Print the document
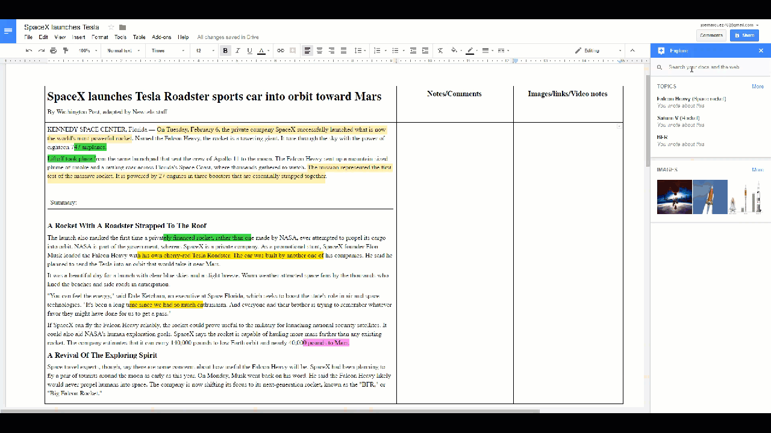Viewport: 771px width, 433px height. coord(53,51)
